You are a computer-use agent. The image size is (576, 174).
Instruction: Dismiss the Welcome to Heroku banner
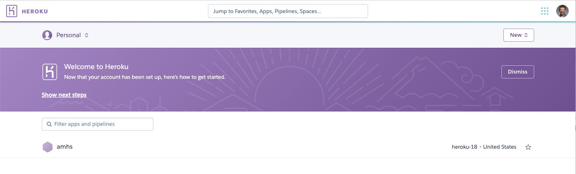pos(517,71)
